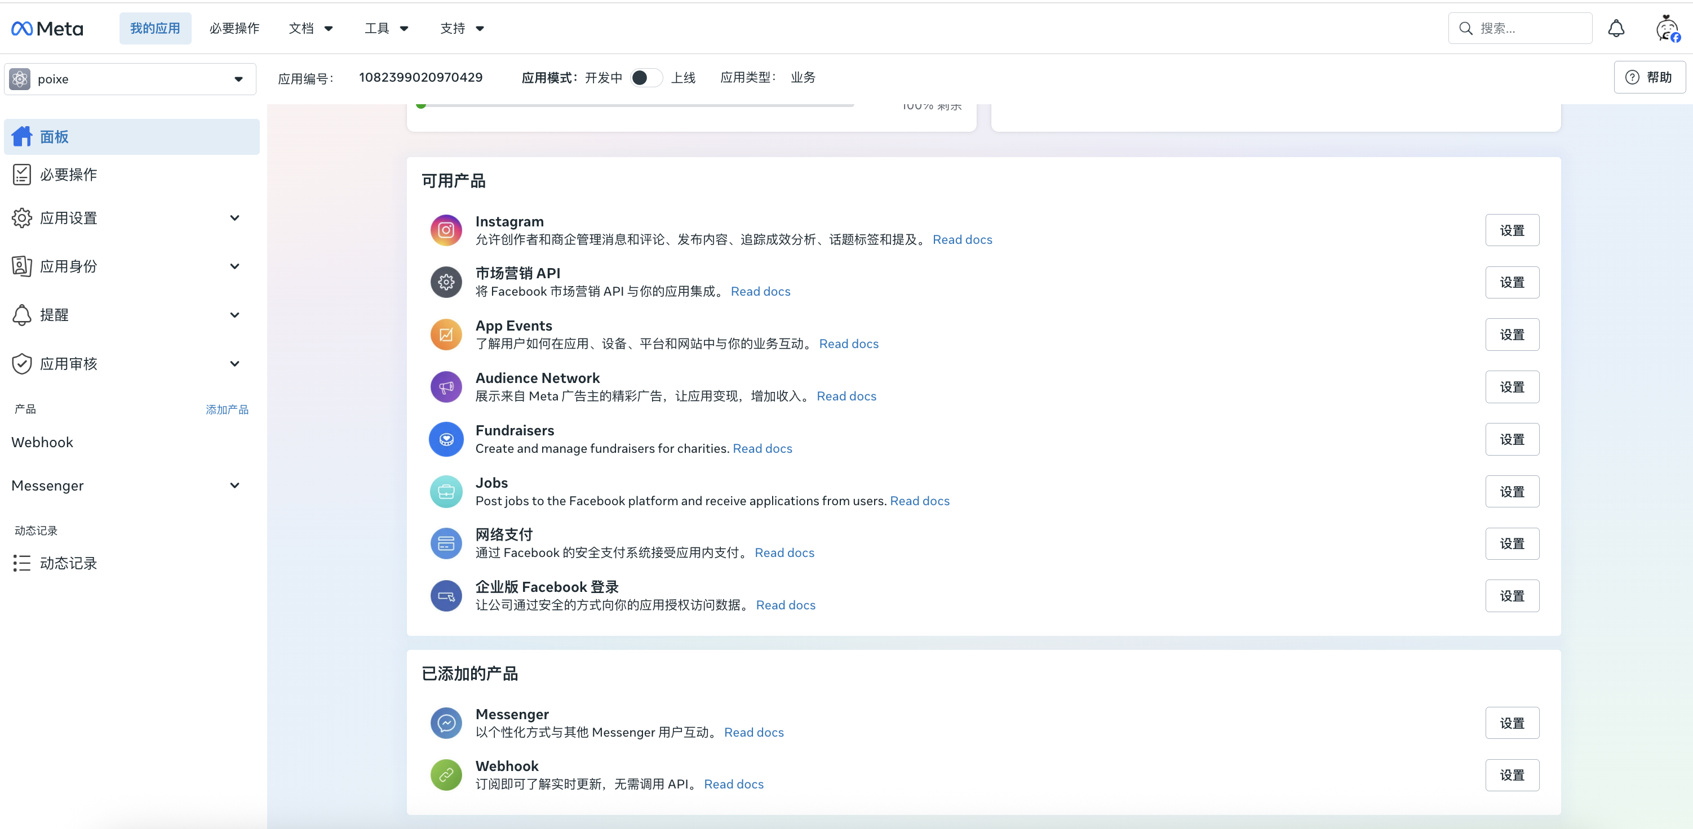Click the Jobs briefcase icon
This screenshot has height=829, width=1693.
pos(446,491)
